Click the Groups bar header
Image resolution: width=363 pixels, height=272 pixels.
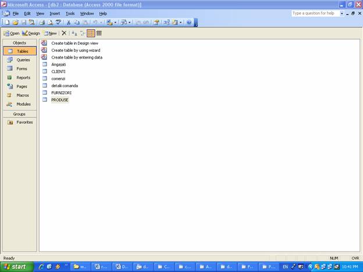[x=20, y=114]
